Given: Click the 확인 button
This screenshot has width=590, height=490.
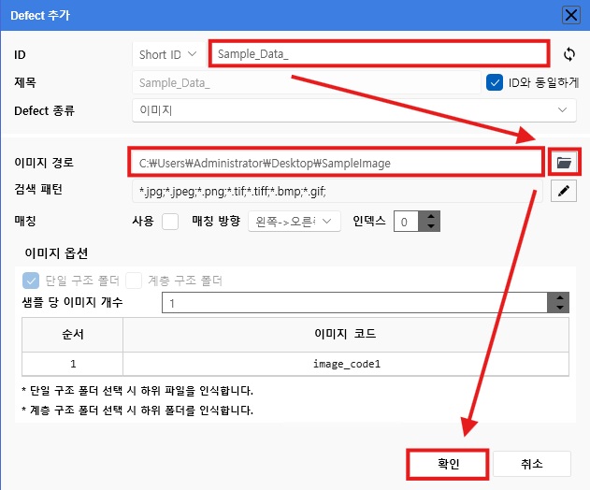Looking at the screenshot, I should [448, 464].
